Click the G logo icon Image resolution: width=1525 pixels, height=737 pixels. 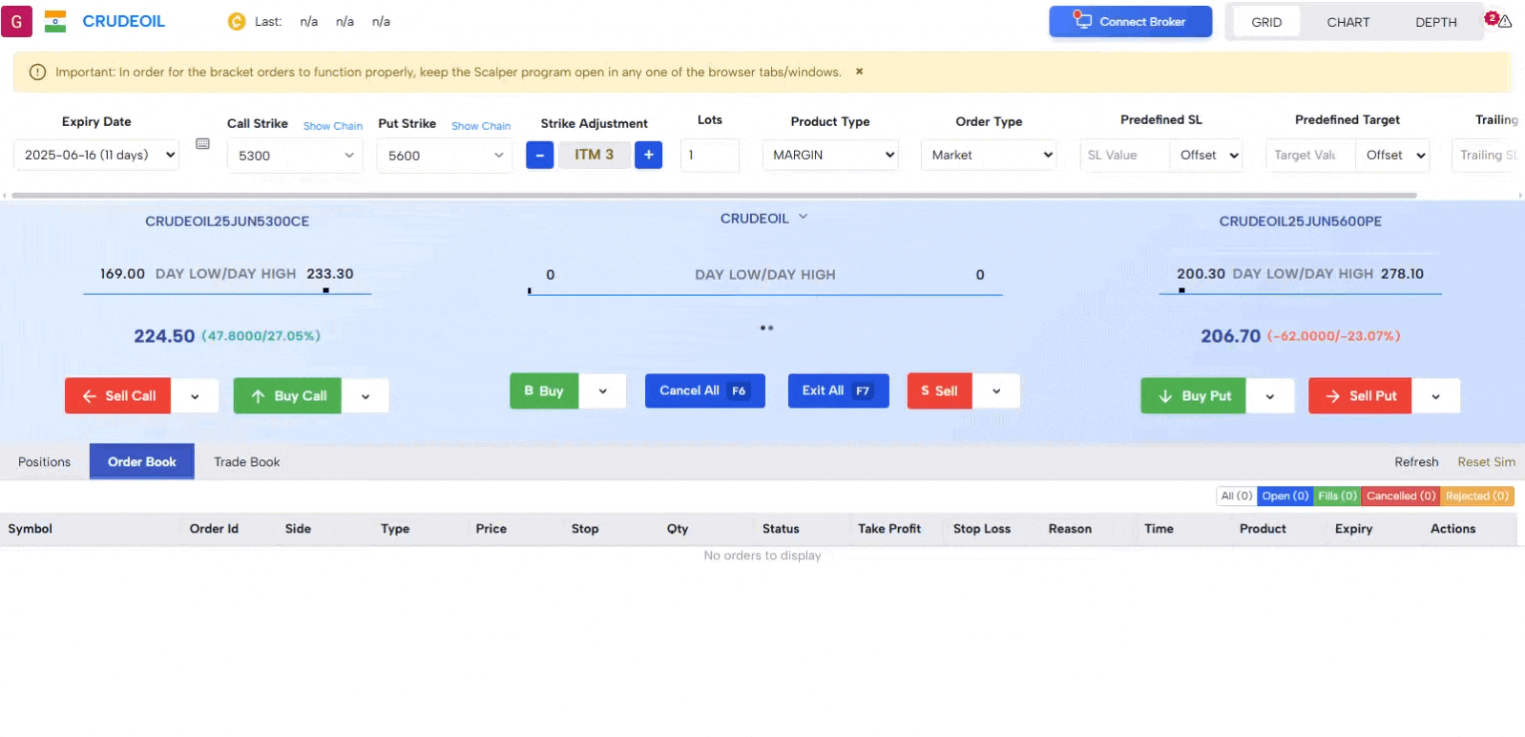point(16,21)
